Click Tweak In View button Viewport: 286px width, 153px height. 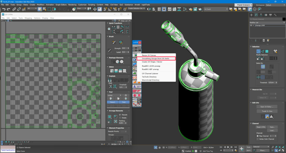coord(267,111)
